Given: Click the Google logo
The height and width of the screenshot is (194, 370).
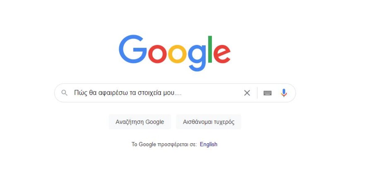Looking at the screenshot, I should (x=175, y=53).
